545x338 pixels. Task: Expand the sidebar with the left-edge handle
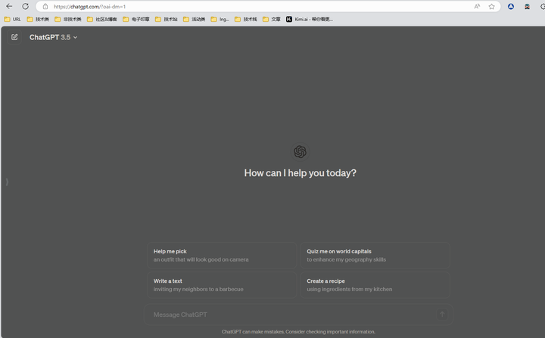(7, 181)
